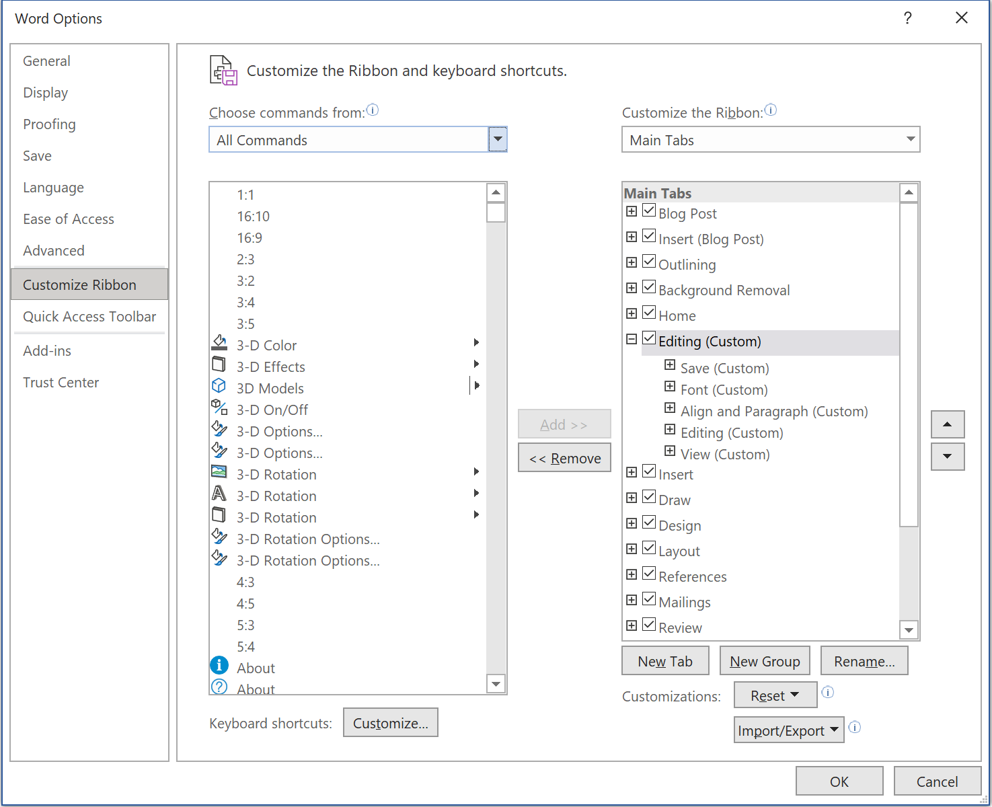Toggle the Home tab checkbox
The image size is (992, 807).
tap(649, 313)
